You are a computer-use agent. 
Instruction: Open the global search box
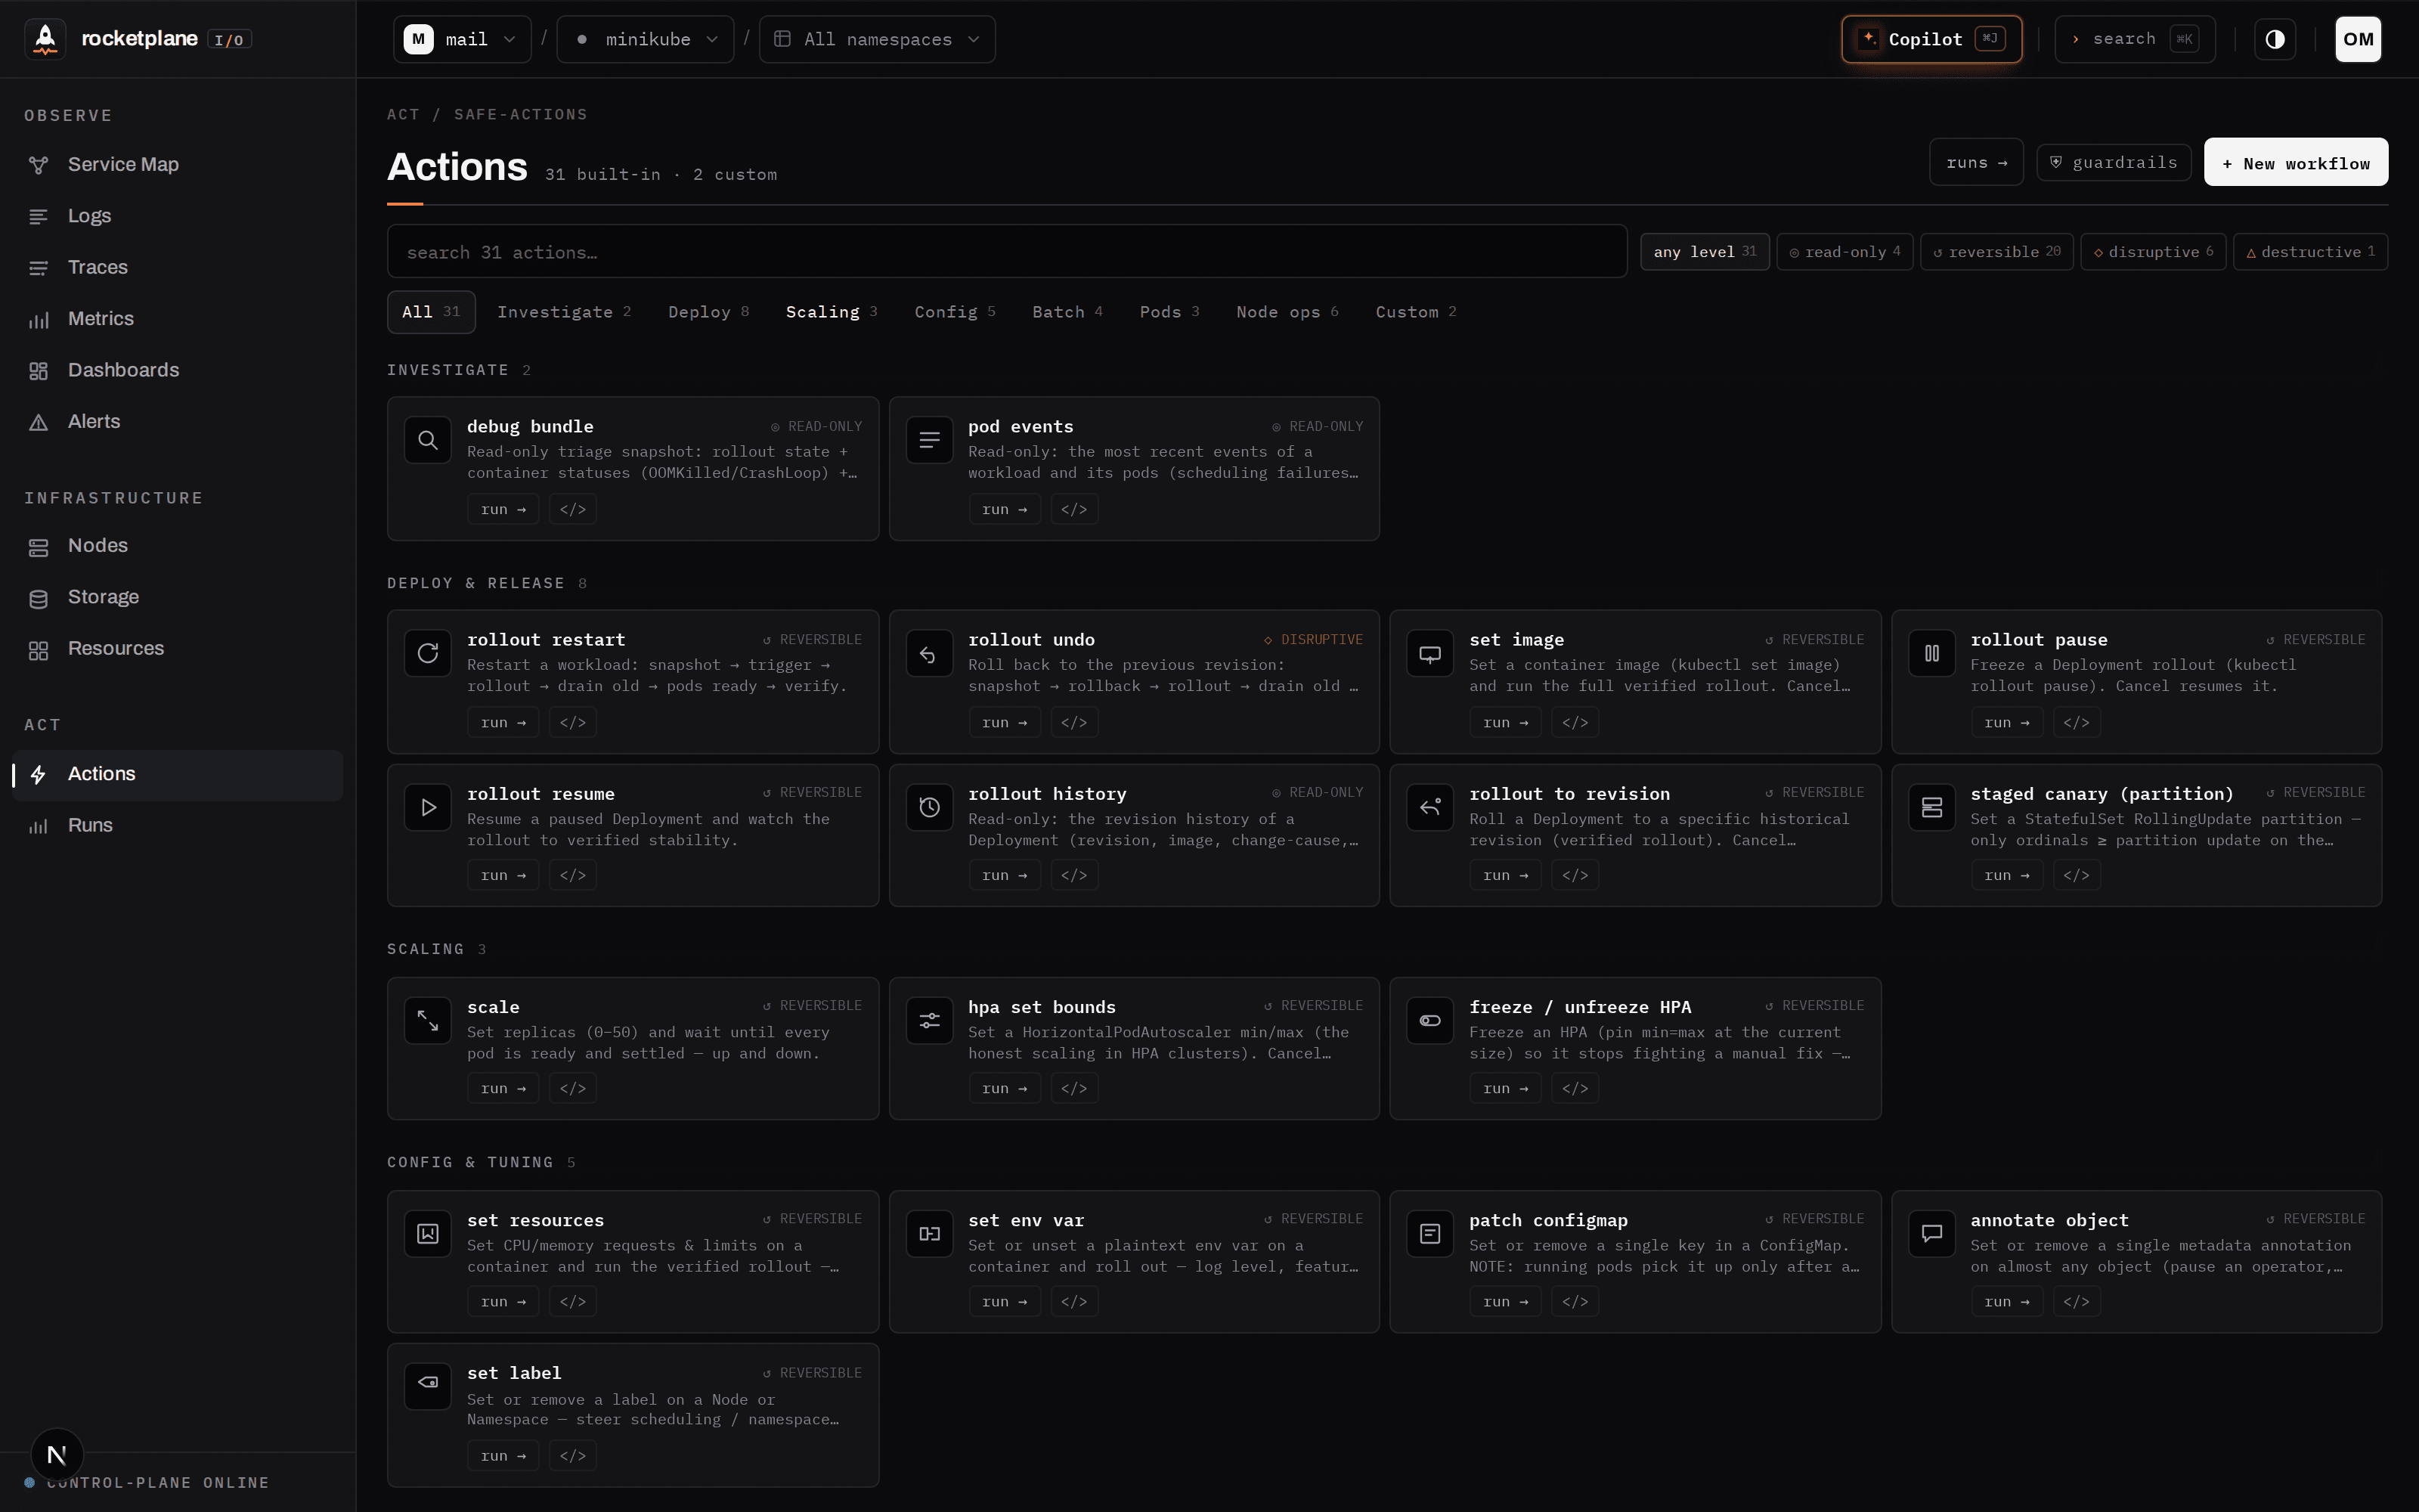coord(2135,39)
